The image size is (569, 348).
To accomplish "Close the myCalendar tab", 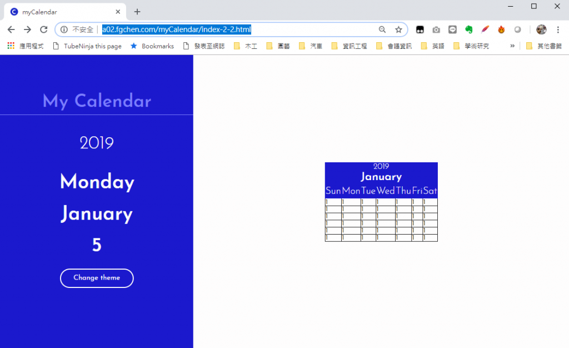I will click(118, 12).
